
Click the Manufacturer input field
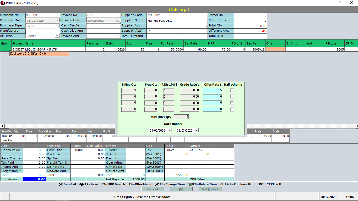pyautogui.click(x=42, y=31)
